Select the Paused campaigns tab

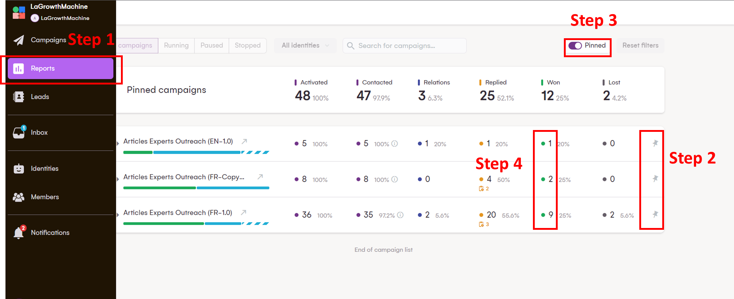tap(212, 46)
